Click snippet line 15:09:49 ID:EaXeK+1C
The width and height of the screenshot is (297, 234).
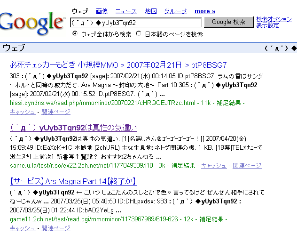click(x=136, y=148)
